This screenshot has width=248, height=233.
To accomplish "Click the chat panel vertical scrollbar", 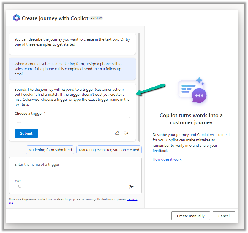I will coord(139,89).
